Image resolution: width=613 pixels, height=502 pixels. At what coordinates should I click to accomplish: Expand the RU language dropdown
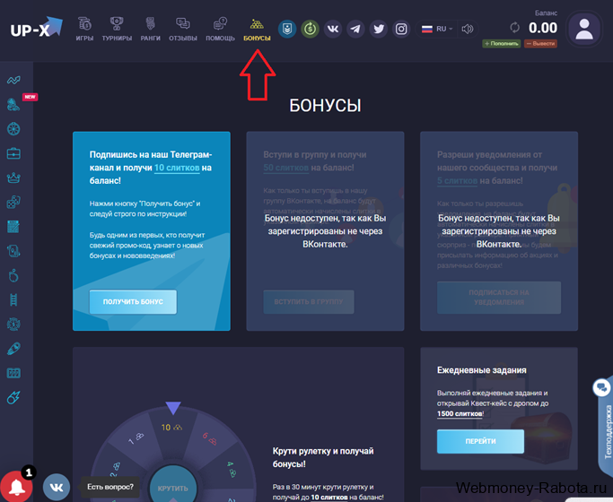tap(437, 29)
